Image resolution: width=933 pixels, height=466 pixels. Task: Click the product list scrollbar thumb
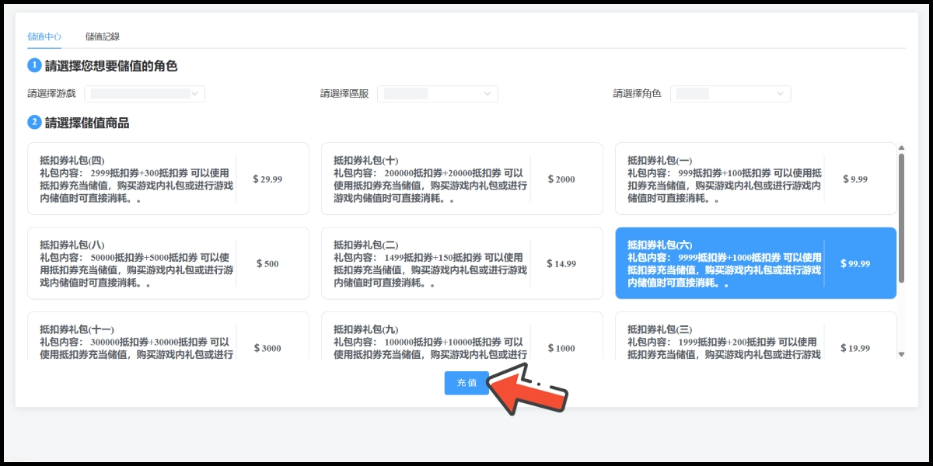(x=901, y=217)
